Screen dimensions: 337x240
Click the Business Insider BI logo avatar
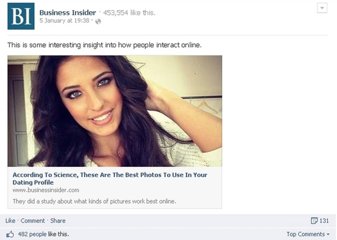coord(21,16)
